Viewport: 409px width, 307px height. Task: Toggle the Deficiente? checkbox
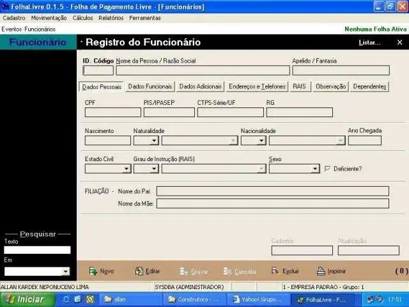point(327,169)
